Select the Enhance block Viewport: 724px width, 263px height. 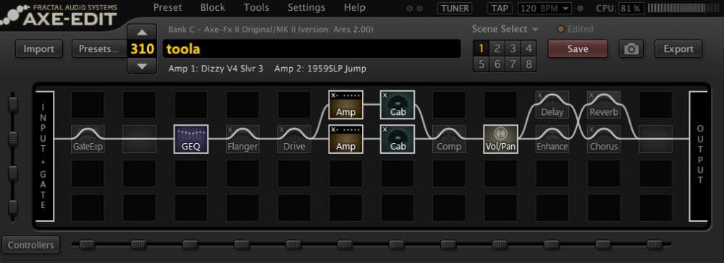point(552,139)
